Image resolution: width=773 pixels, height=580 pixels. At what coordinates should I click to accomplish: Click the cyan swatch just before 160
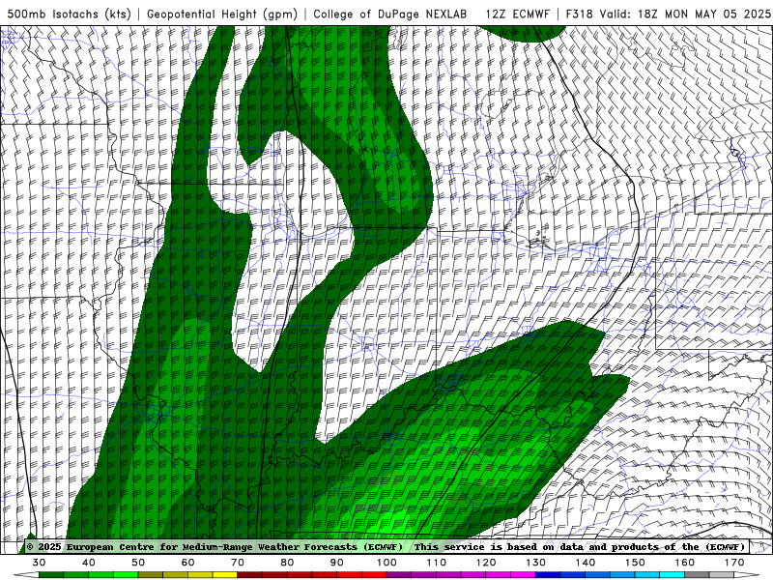(672, 575)
